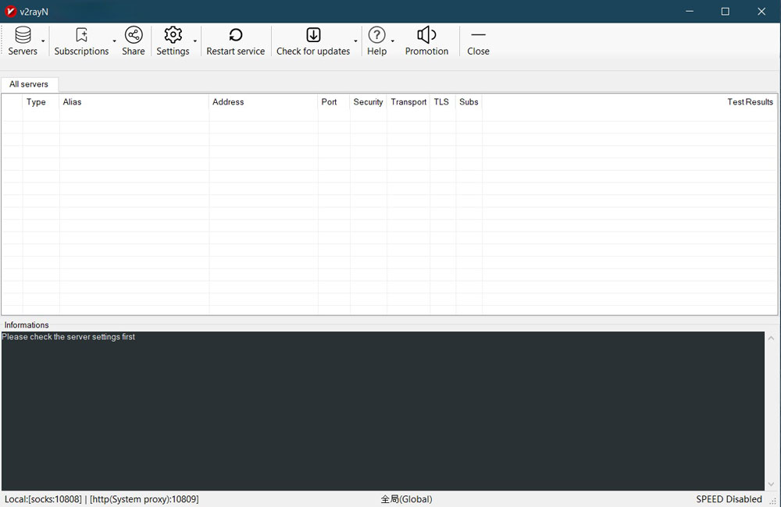This screenshot has width=781, height=507.
Task: Sort by the Test Results column header
Action: (629, 102)
